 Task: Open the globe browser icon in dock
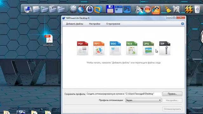point(73,9)
